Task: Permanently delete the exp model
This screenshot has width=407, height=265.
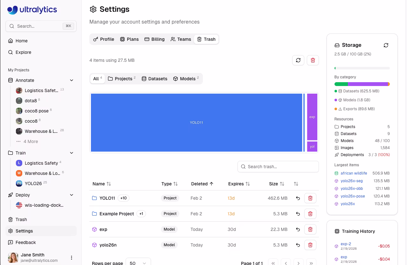Action: point(310,229)
